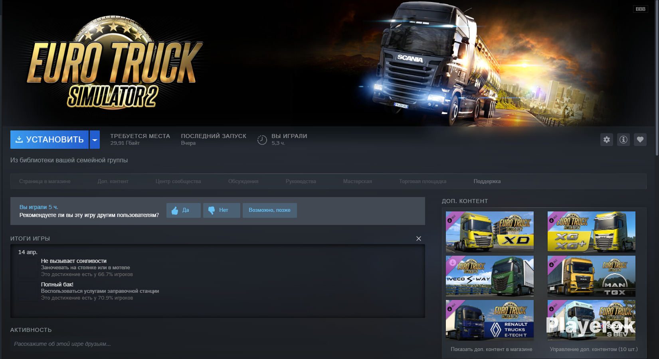Screen dimensions: 659x359
Task: Open the MAN TGX DLC thumbnail
Action: 592,276
